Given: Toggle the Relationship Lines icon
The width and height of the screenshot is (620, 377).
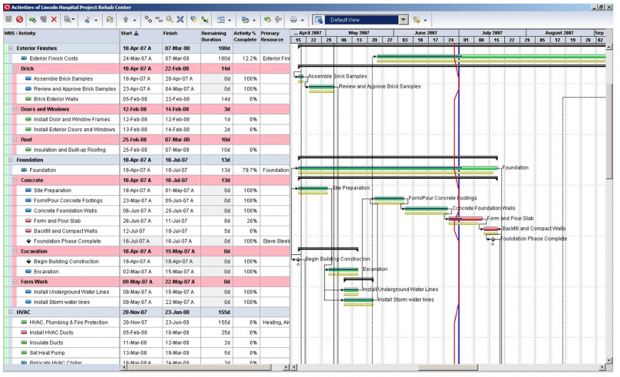Looking at the screenshot, I should pyautogui.click(x=205, y=19).
